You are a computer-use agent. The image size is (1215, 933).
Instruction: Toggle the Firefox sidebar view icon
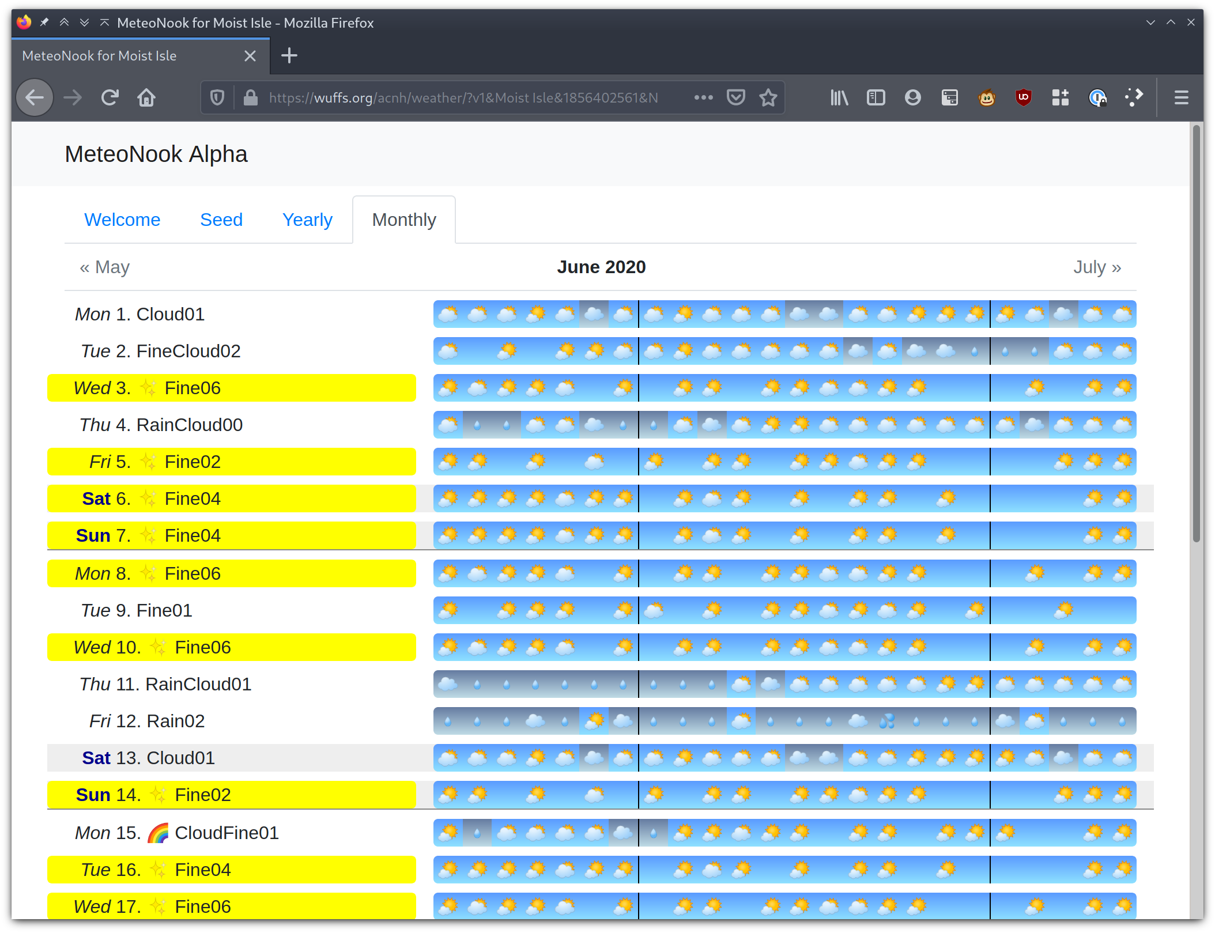pos(876,97)
